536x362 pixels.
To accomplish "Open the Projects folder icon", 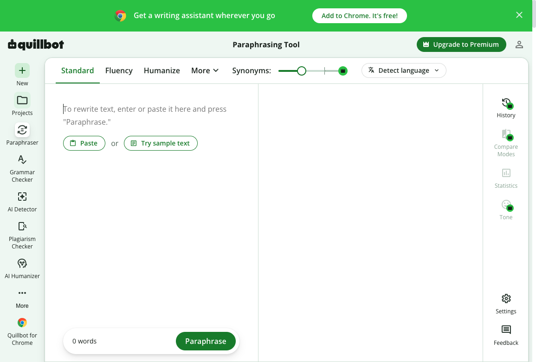I will (x=22, y=101).
